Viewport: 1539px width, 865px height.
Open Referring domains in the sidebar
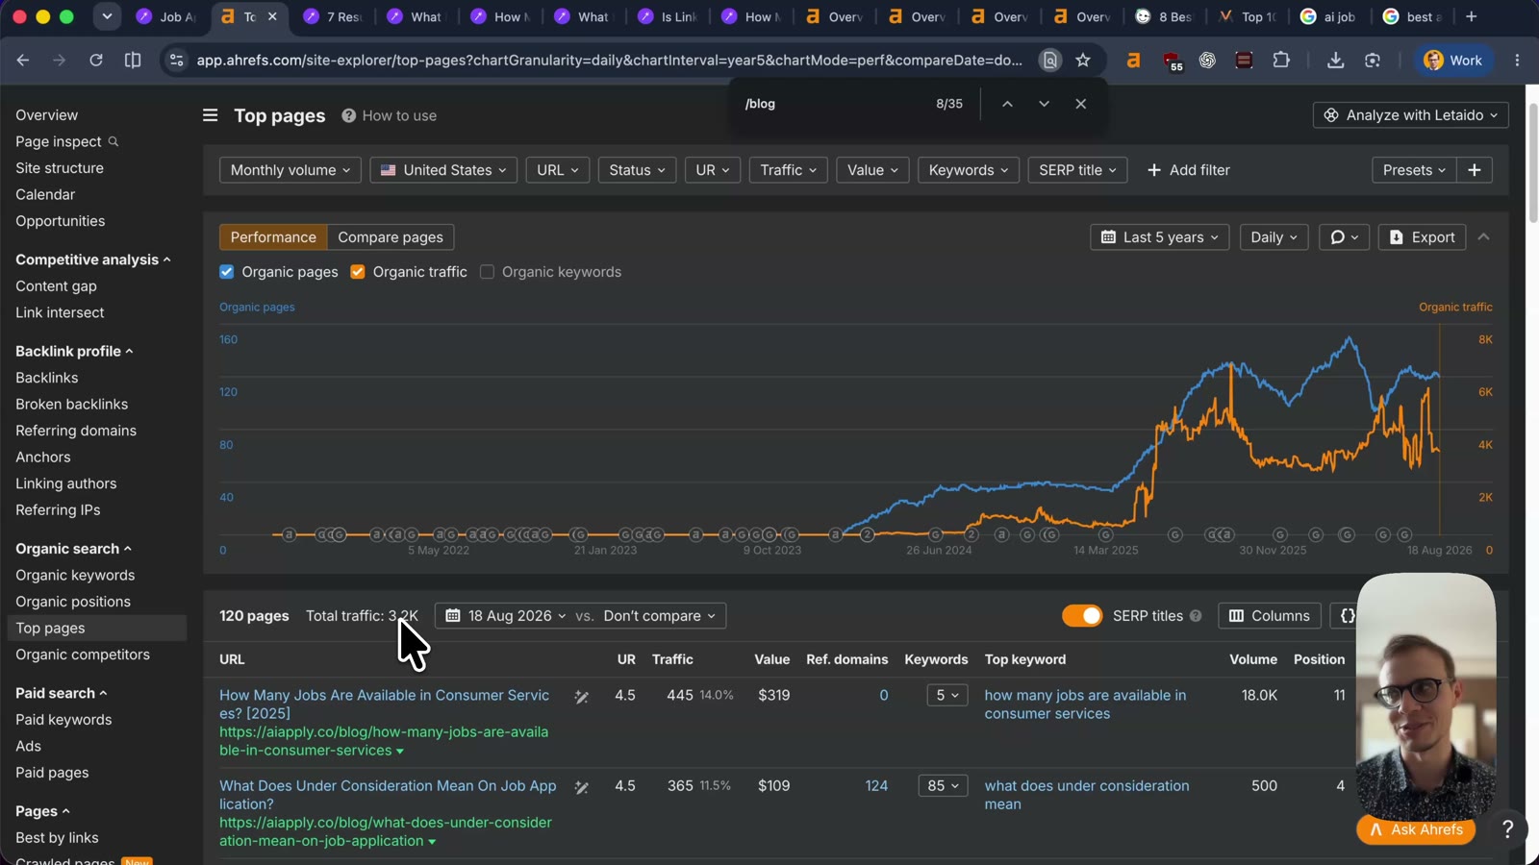point(76,432)
